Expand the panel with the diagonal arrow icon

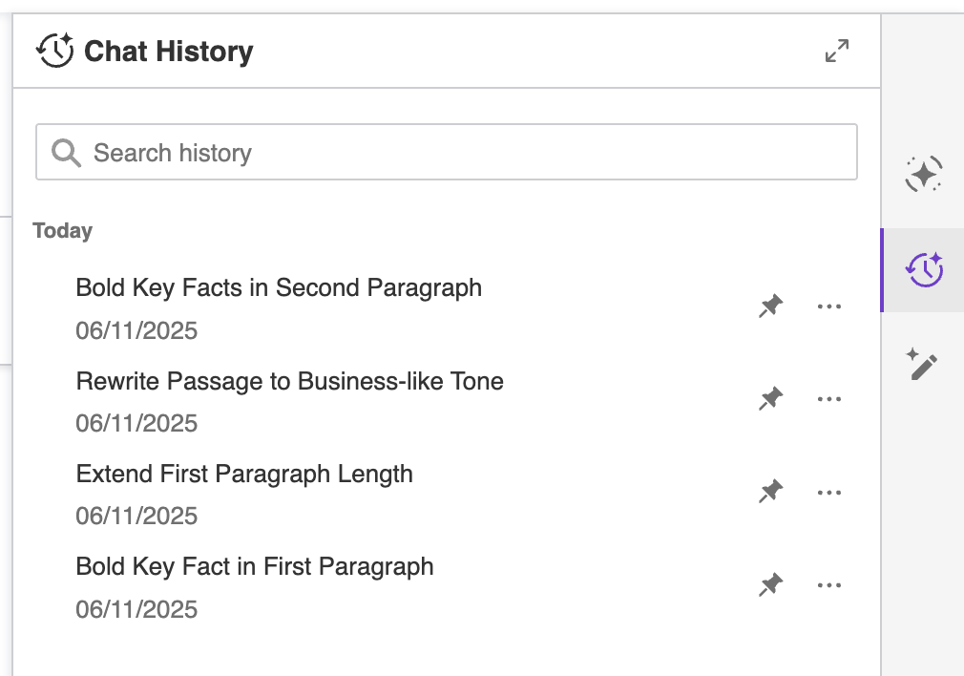pyautogui.click(x=837, y=51)
